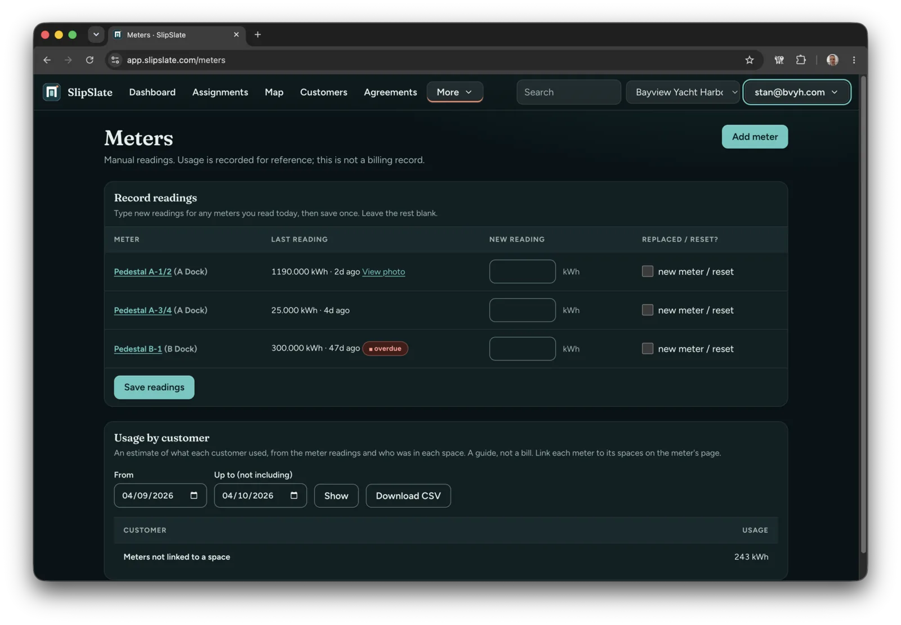This screenshot has width=901, height=625.
Task: Click the address bar URL
Action: coord(176,60)
